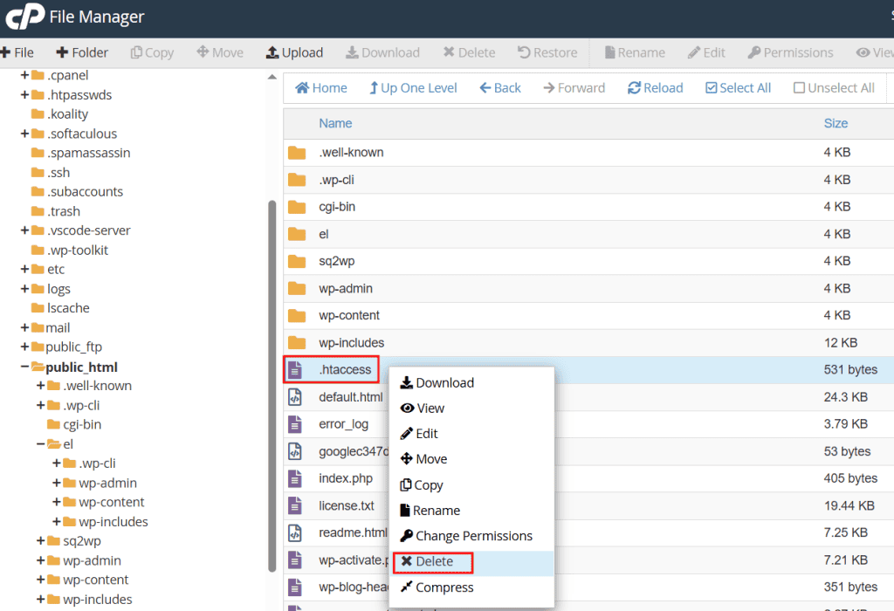The width and height of the screenshot is (894, 611).
Task: Click the cPanel logo icon
Action: [24, 16]
